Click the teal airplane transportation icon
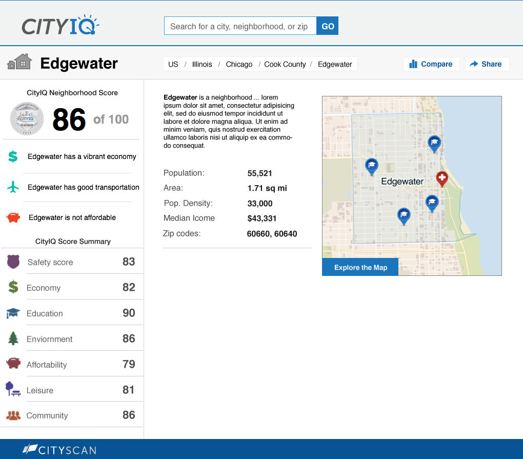The image size is (523, 459). pyautogui.click(x=13, y=187)
